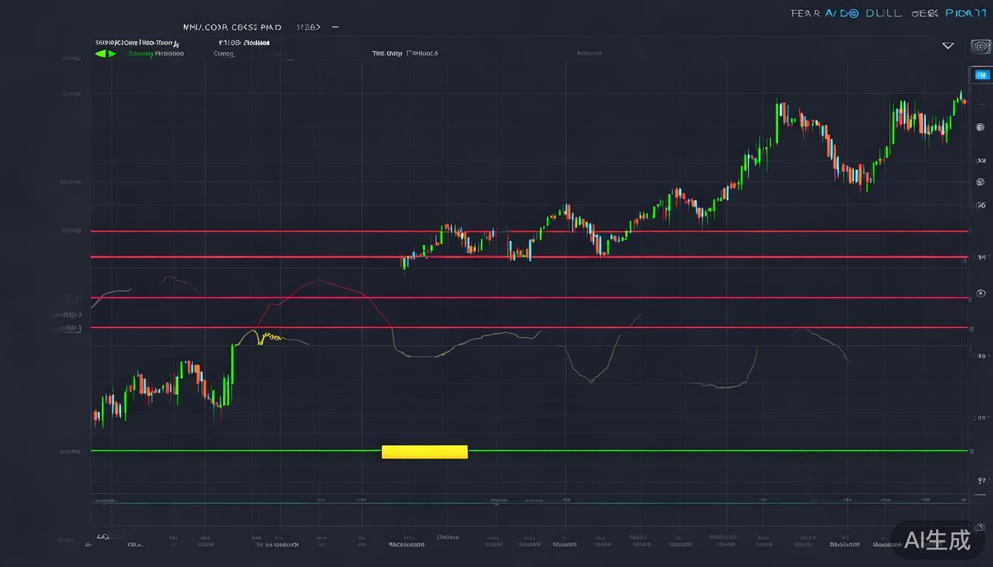The height and width of the screenshot is (567, 993).
Task: Click the yellow bar on green line
Action: click(424, 452)
